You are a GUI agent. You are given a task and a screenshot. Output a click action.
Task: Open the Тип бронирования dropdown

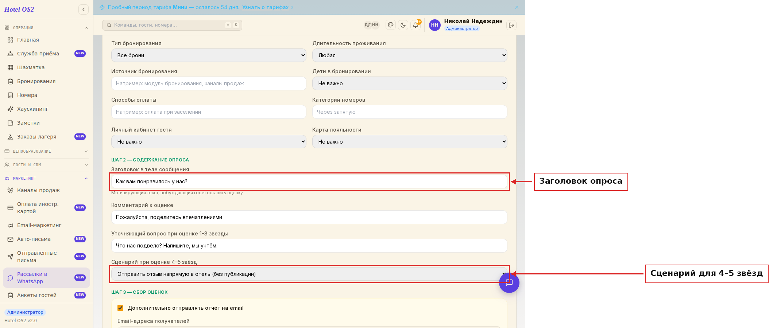tap(209, 55)
